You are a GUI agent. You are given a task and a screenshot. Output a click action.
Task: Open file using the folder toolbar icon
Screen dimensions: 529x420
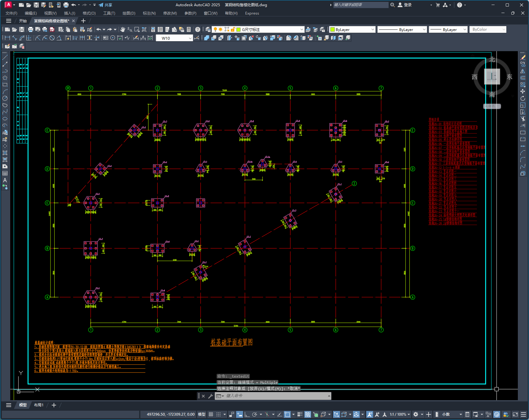pos(14,29)
